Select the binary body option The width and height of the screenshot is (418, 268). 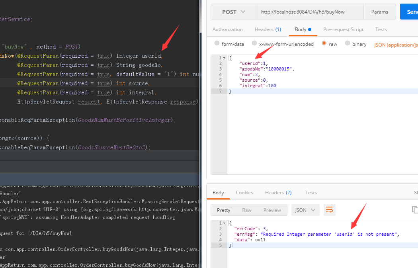pyautogui.click(x=348, y=44)
